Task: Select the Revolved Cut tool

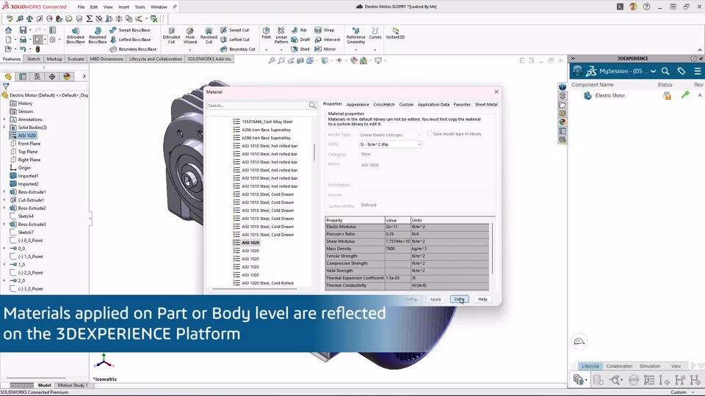Action: pos(209,35)
